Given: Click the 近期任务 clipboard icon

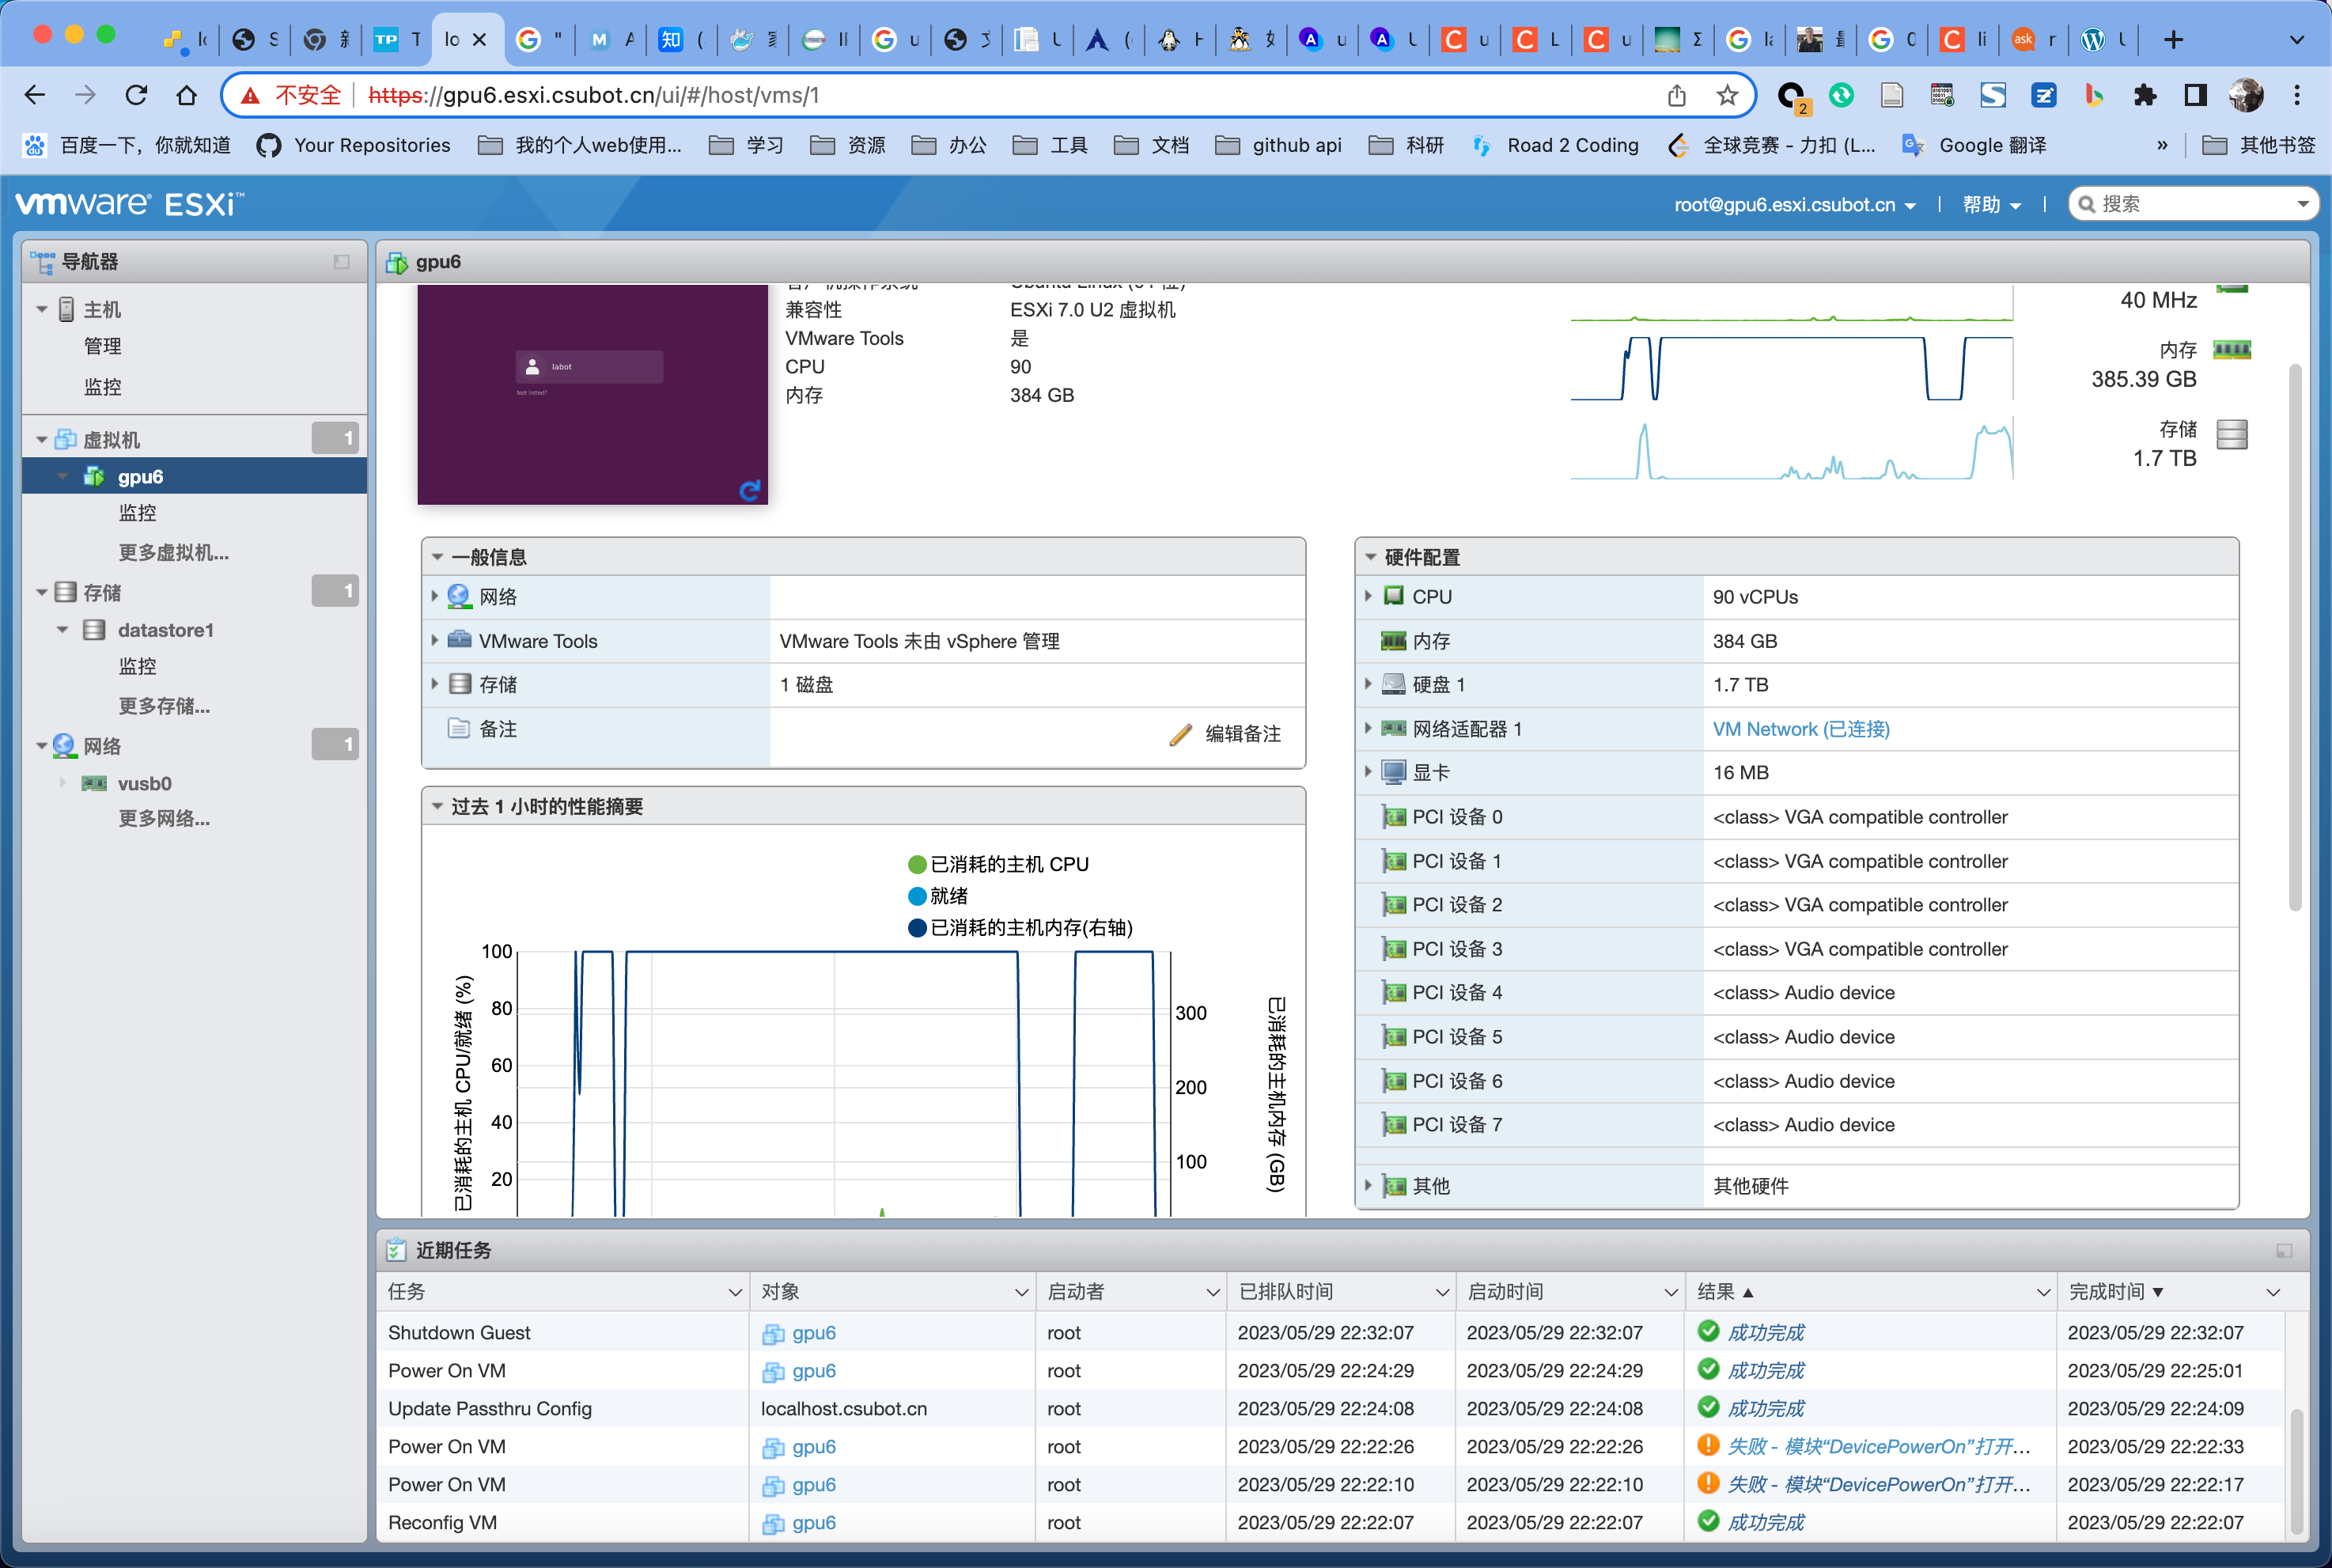Looking at the screenshot, I should (x=398, y=1250).
